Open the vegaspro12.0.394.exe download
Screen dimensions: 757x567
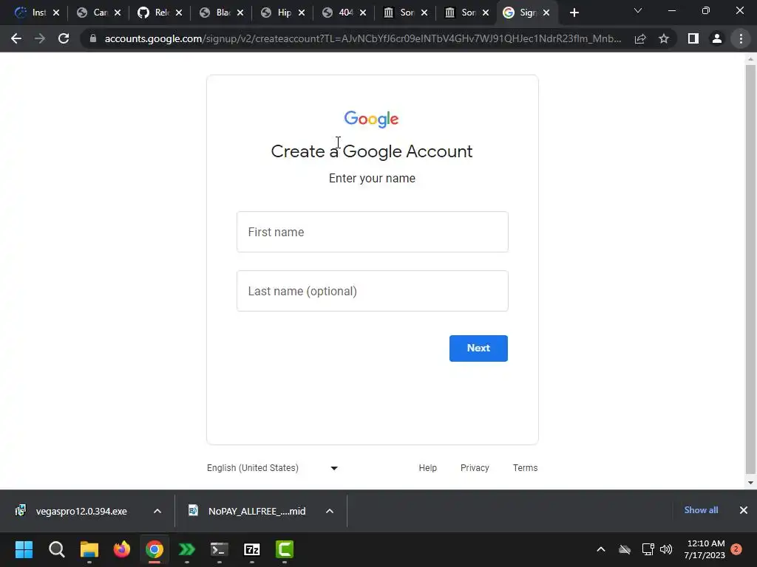coord(72,511)
